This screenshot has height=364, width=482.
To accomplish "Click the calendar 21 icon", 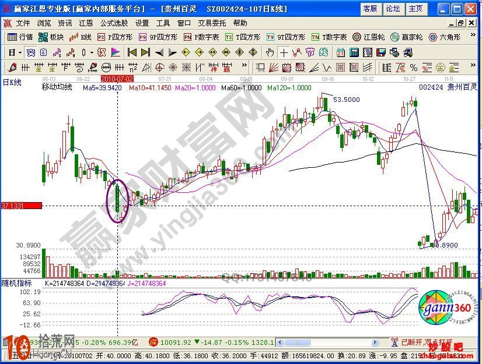I will coord(340,53).
